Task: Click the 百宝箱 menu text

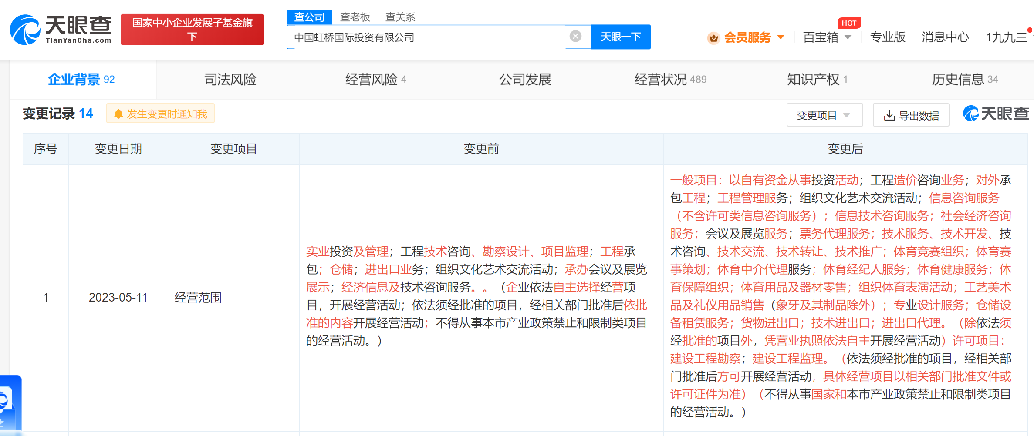Action: click(821, 37)
